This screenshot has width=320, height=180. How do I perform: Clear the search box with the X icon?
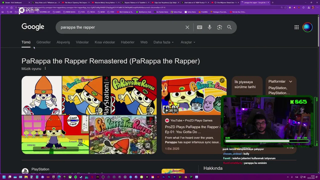click(187, 27)
